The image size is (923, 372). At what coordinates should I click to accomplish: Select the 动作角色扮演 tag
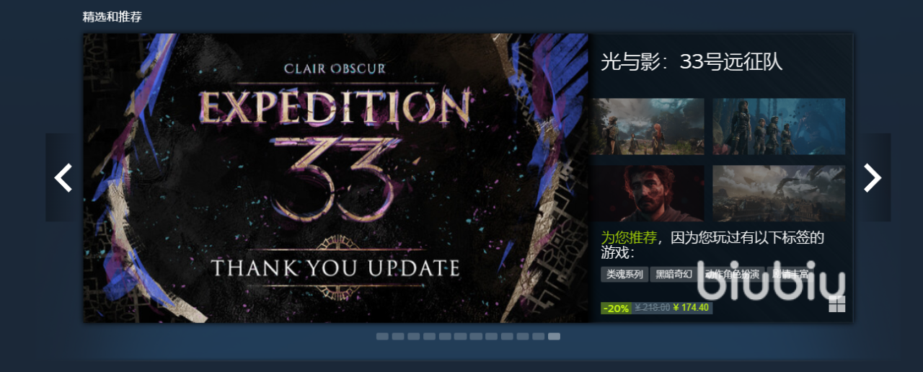click(733, 274)
